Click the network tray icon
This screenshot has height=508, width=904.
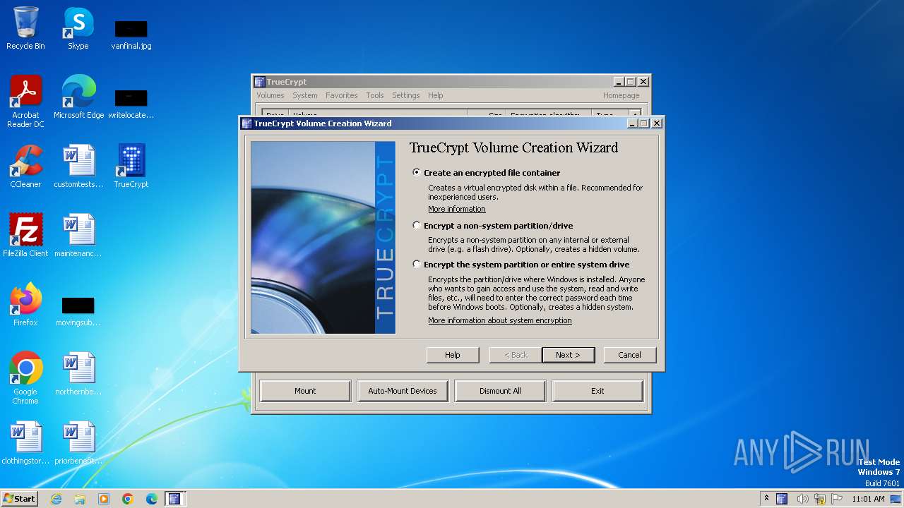820,499
